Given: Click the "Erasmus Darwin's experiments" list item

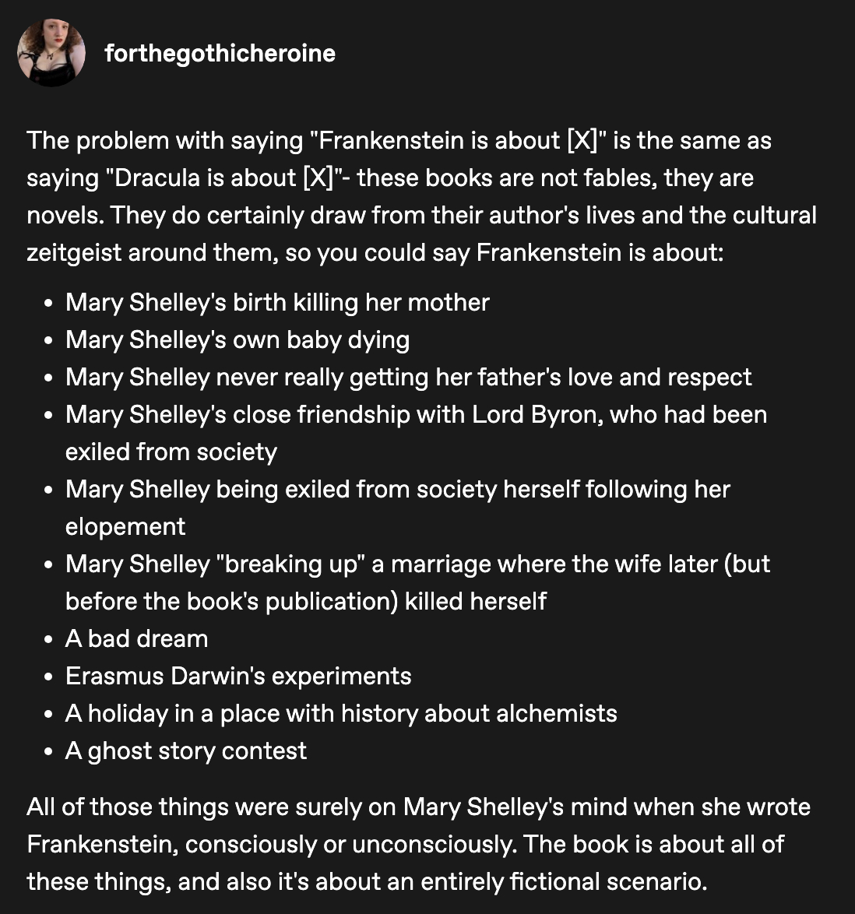Looking at the screenshot, I should click(x=238, y=676).
